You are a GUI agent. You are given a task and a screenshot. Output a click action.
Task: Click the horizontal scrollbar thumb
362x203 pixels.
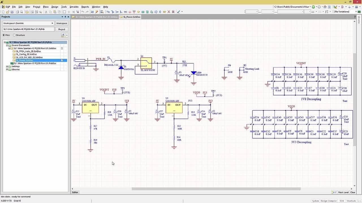(x=216, y=189)
